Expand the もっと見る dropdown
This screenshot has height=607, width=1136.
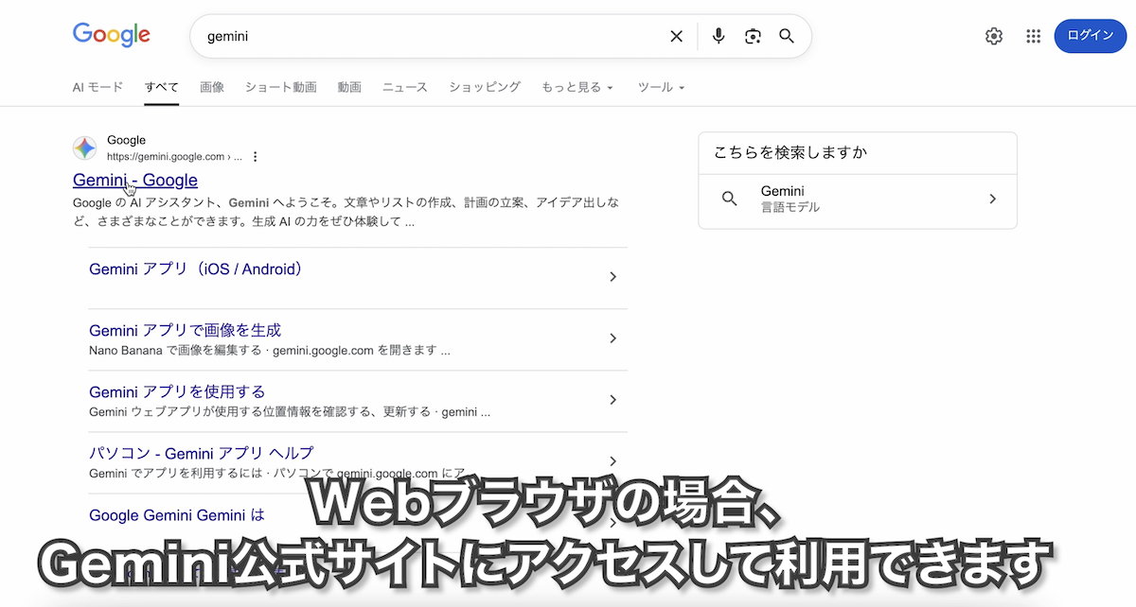tap(577, 87)
